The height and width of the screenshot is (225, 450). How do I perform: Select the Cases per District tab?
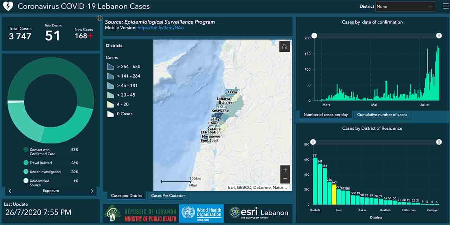[126, 196]
